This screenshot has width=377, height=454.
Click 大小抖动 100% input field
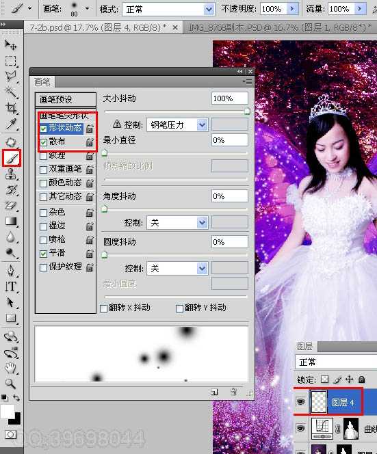point(230,98)
